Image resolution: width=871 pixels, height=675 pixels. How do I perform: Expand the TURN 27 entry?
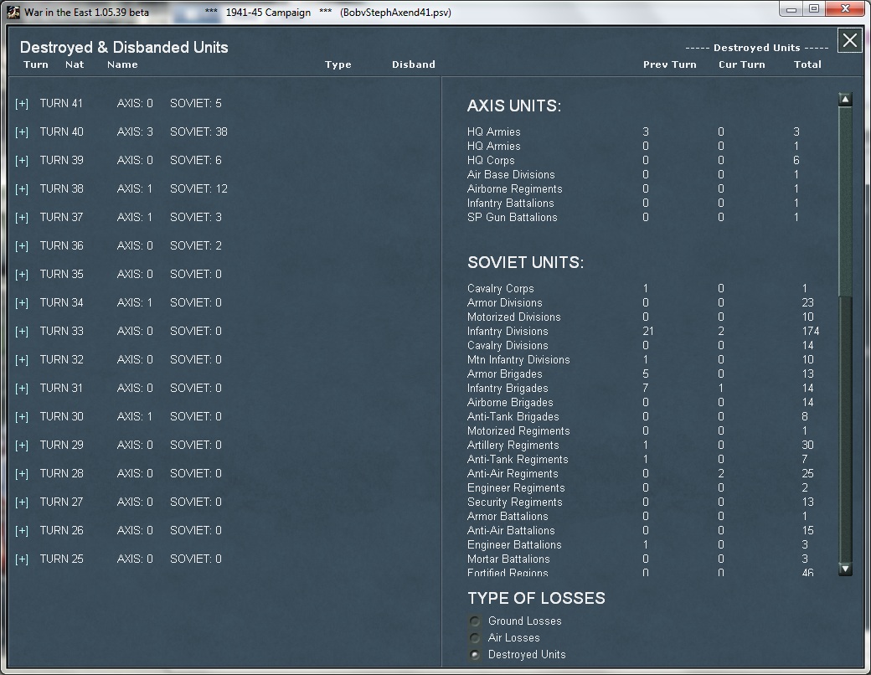tap(22, 502)
